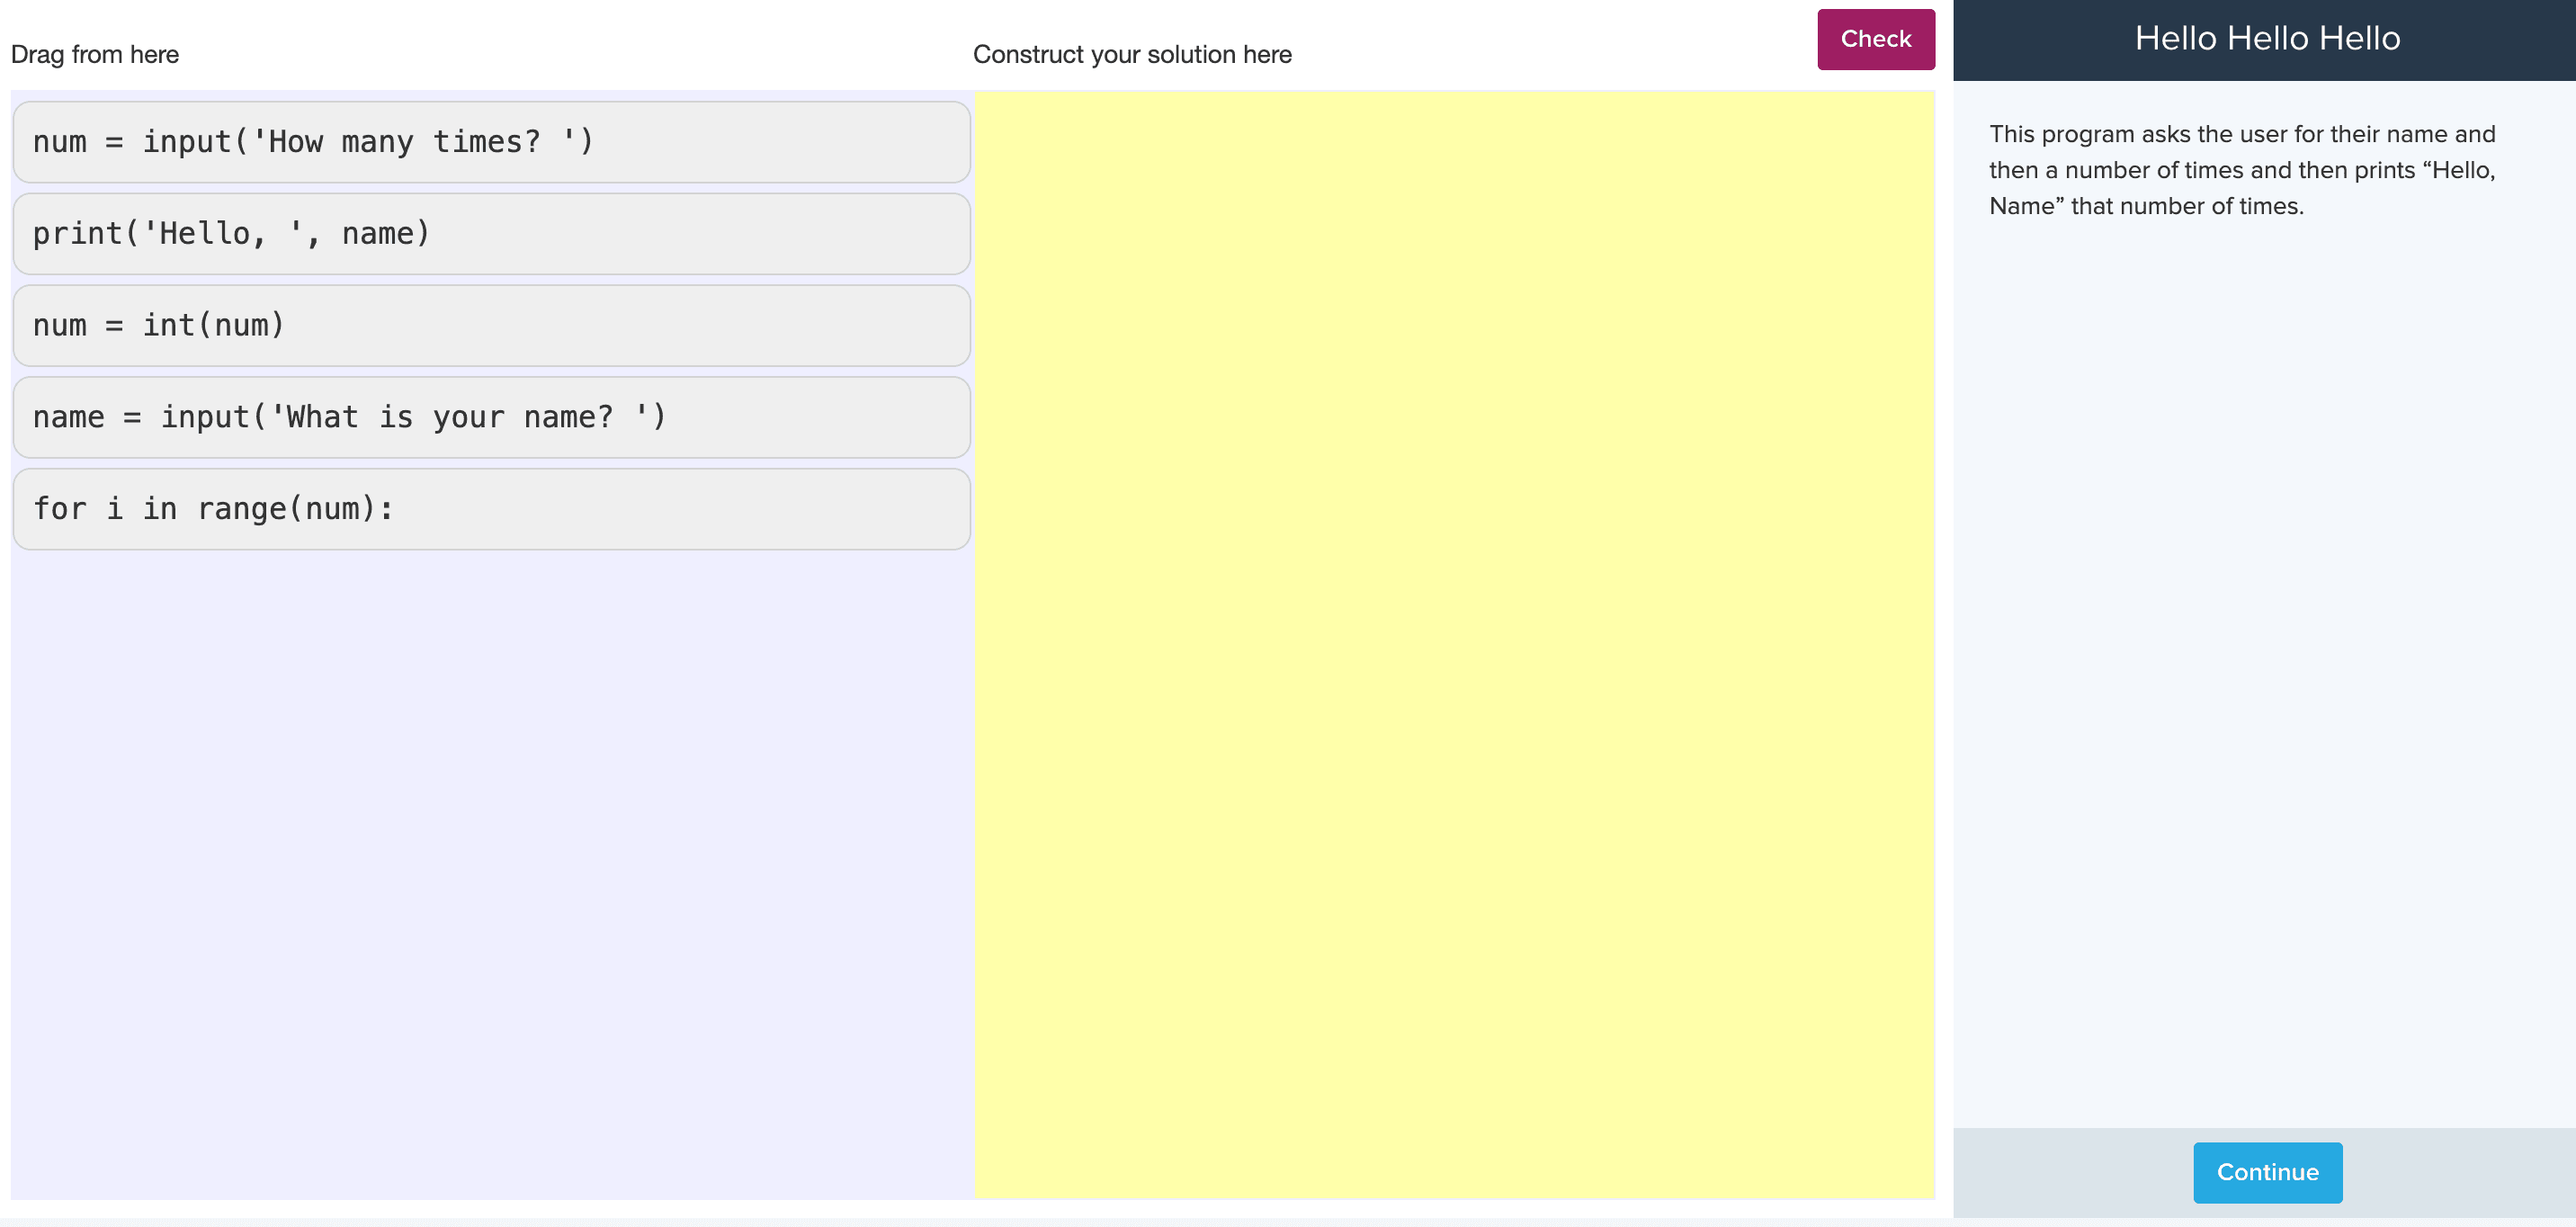Click the yellow solution construction area
This screenshot has height=1227, width=2576.
1454,644
